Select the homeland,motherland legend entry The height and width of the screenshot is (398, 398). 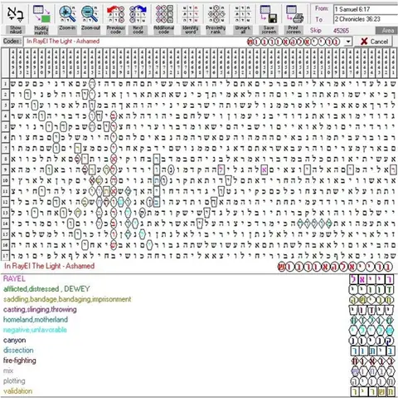coord(36,320)
